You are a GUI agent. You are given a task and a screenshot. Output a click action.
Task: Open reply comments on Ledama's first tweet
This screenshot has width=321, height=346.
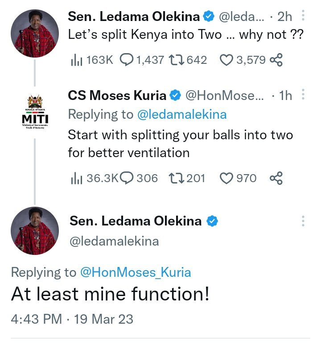pyautogui.click(x=127, y=60)
